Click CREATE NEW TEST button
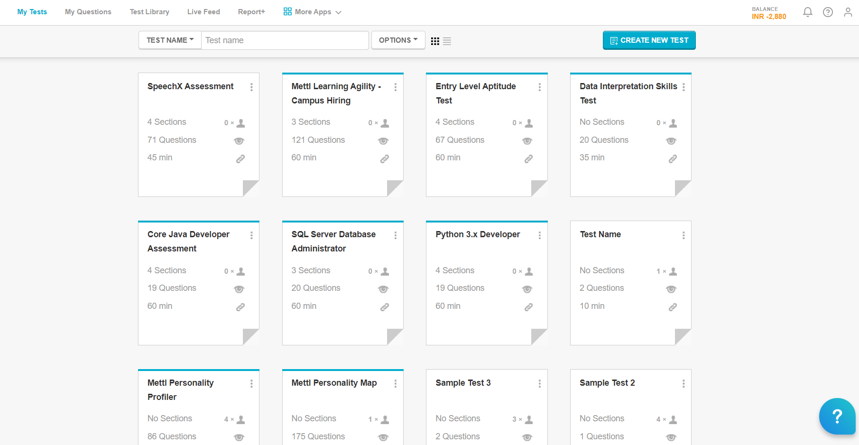The image size is (859, 445). coord(649,40)
